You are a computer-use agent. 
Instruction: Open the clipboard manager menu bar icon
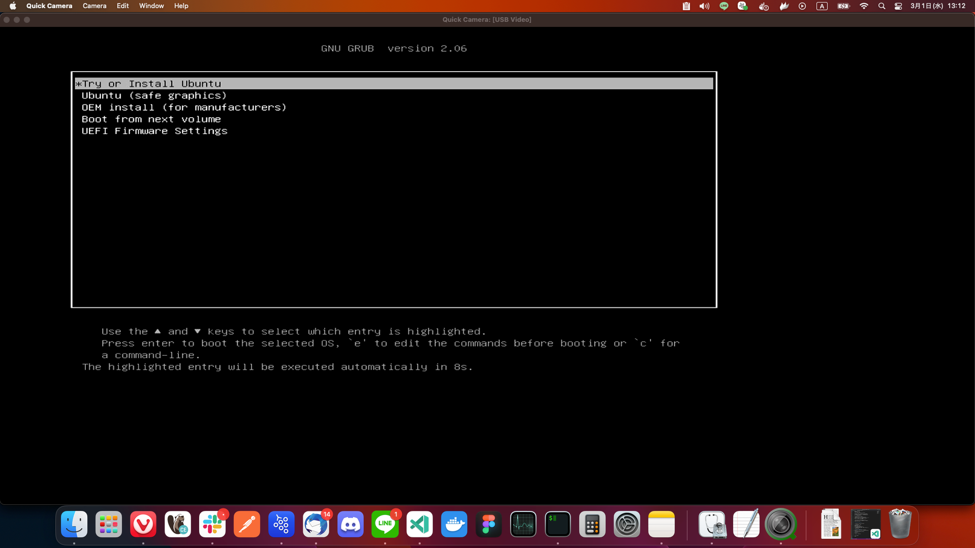[686, 6]
